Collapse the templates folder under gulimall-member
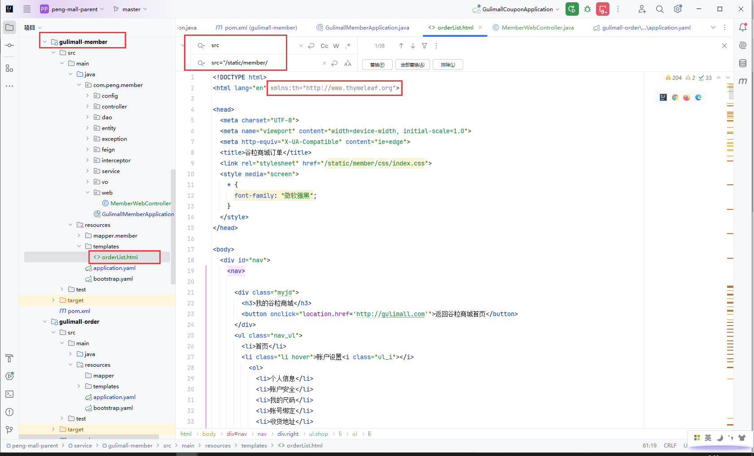Image resolution: width=754 pixels, height=456 pixels. click(79, 246)
